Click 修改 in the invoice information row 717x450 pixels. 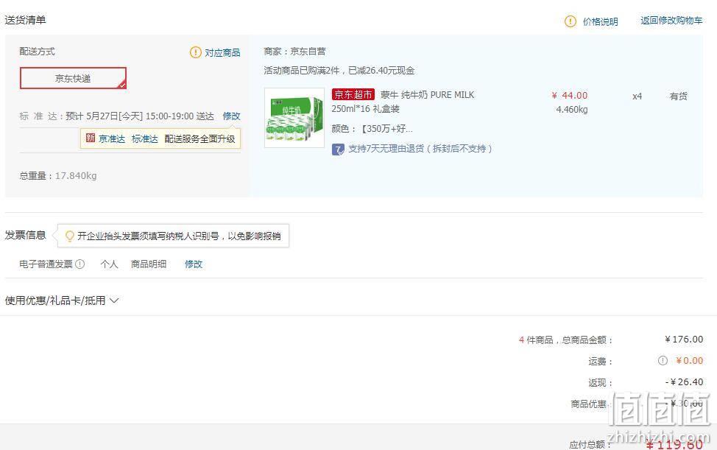point(194,264)
